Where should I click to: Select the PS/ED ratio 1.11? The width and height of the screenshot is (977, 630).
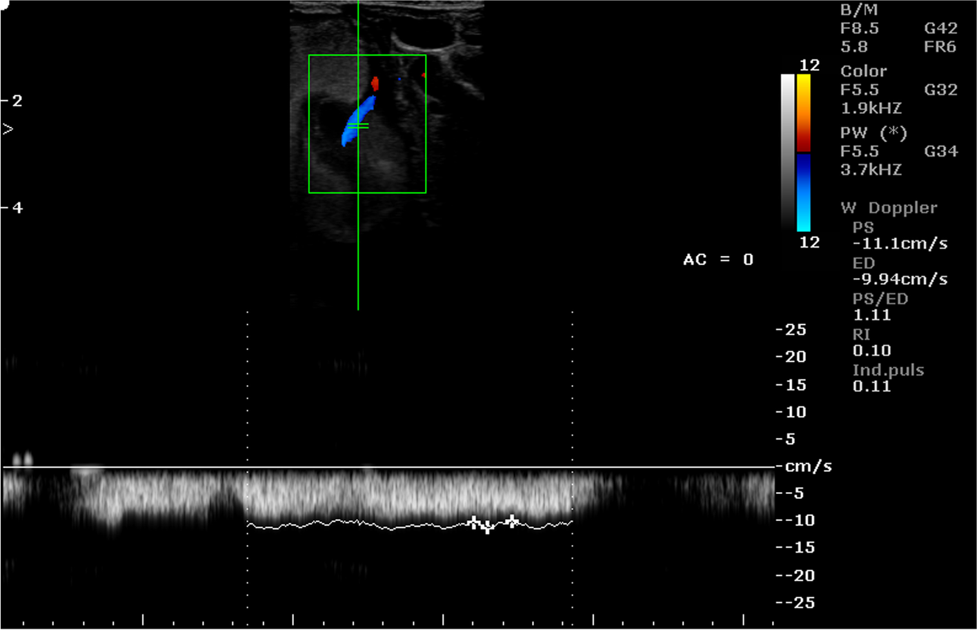pos(871,315)
